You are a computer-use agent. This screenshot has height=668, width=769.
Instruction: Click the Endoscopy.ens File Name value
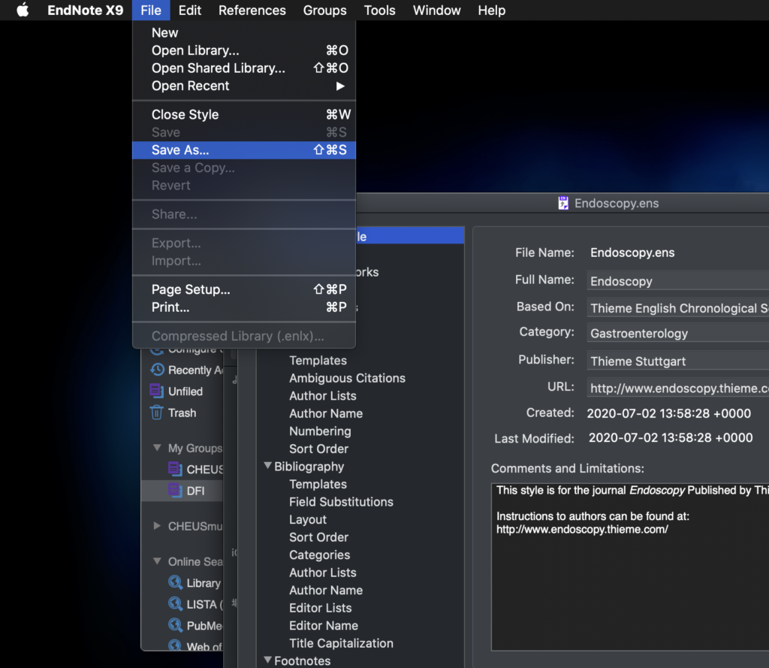(632, 252)
